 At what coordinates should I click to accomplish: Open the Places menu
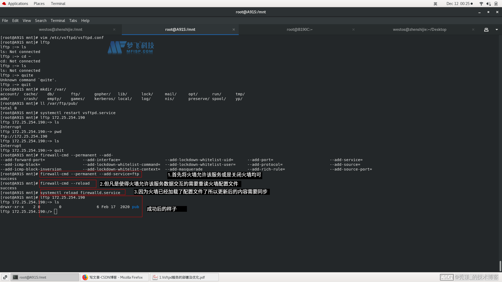pyautogui.click(x=39, y=4)
